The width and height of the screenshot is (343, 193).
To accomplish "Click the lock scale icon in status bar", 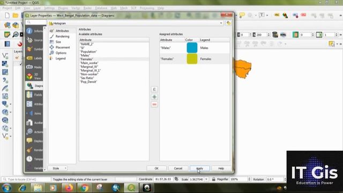I will [x=213, y=179].
